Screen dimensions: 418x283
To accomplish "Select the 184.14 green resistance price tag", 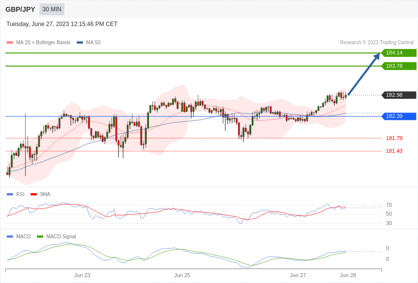I will click(x=399, y=53).
